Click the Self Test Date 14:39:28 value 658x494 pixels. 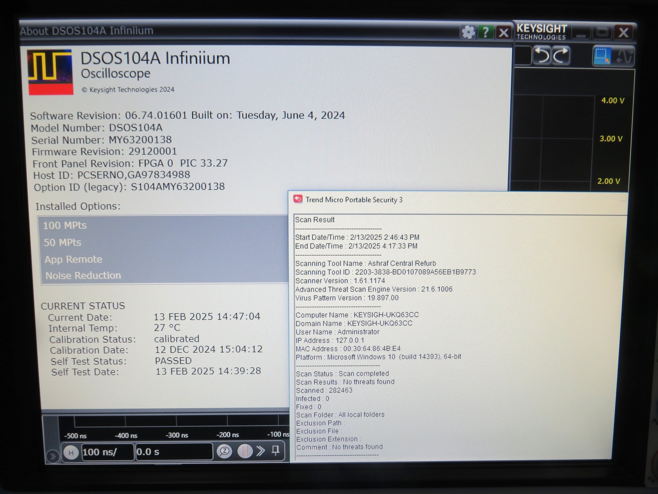click(209, 371)
